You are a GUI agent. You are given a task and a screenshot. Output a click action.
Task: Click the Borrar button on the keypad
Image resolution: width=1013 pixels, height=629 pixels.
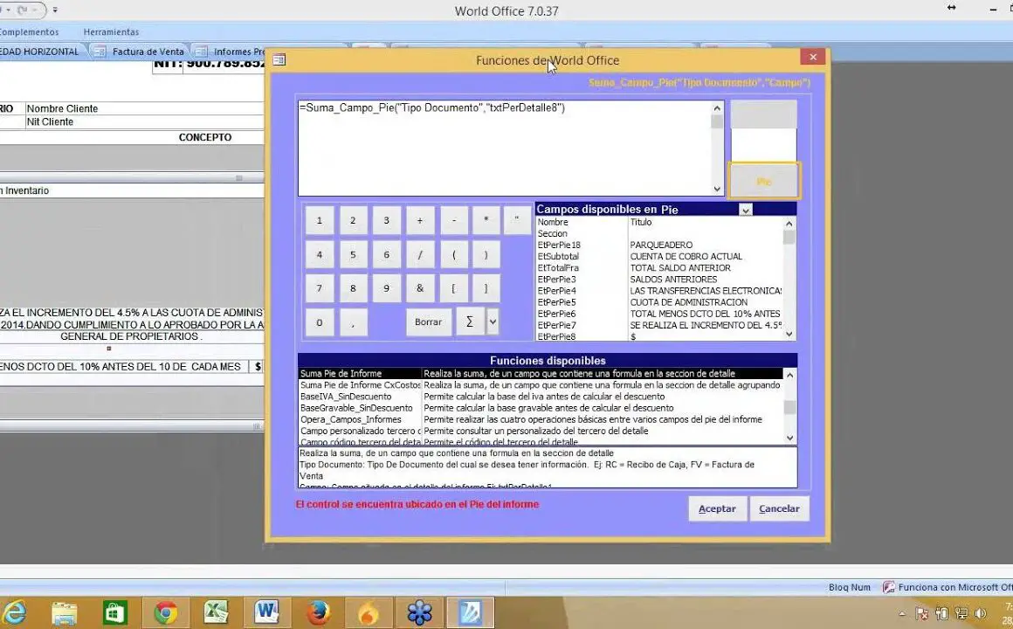pos(428,322)
